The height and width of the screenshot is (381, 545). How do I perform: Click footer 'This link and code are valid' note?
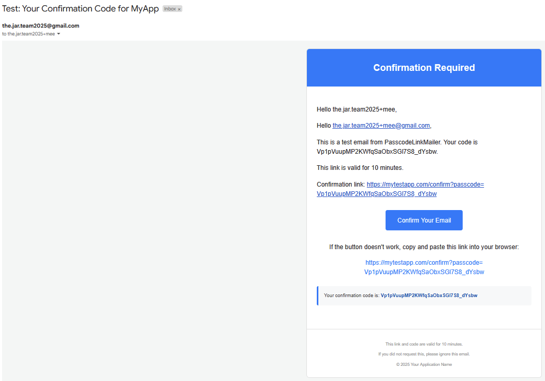point(424,344)
